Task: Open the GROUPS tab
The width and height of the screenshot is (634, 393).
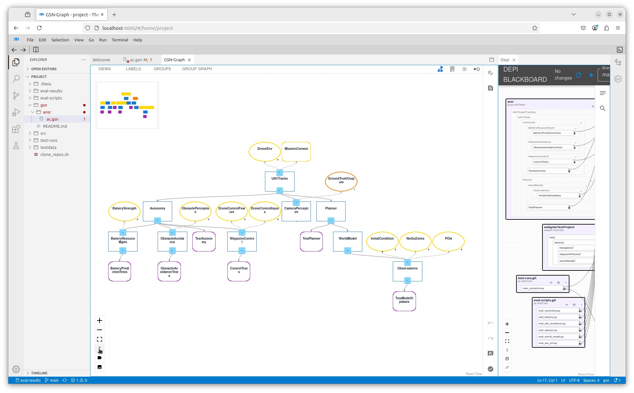Action: [162, 69]
